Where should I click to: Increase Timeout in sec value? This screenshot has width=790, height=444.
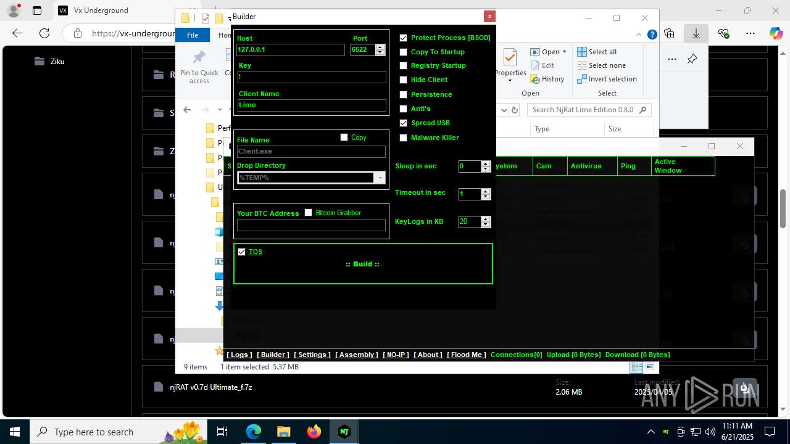pyautogui.click(x=486, y=191)
